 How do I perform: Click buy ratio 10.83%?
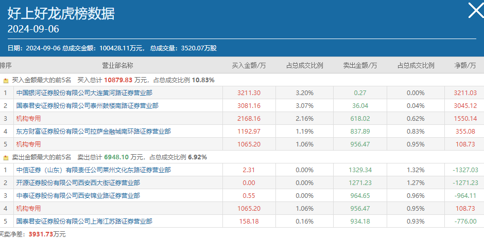pyautogui.click(x=203, y=80)
